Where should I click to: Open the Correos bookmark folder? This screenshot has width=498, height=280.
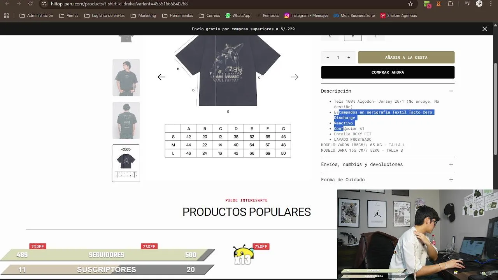pos(209,16)
